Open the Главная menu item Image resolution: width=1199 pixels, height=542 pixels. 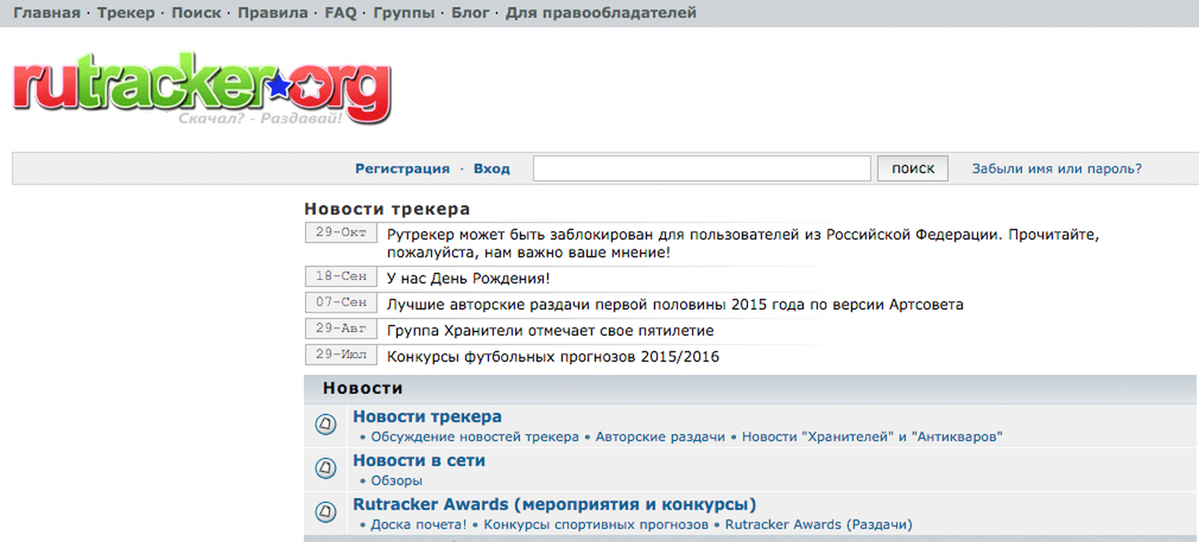[47, 12]
